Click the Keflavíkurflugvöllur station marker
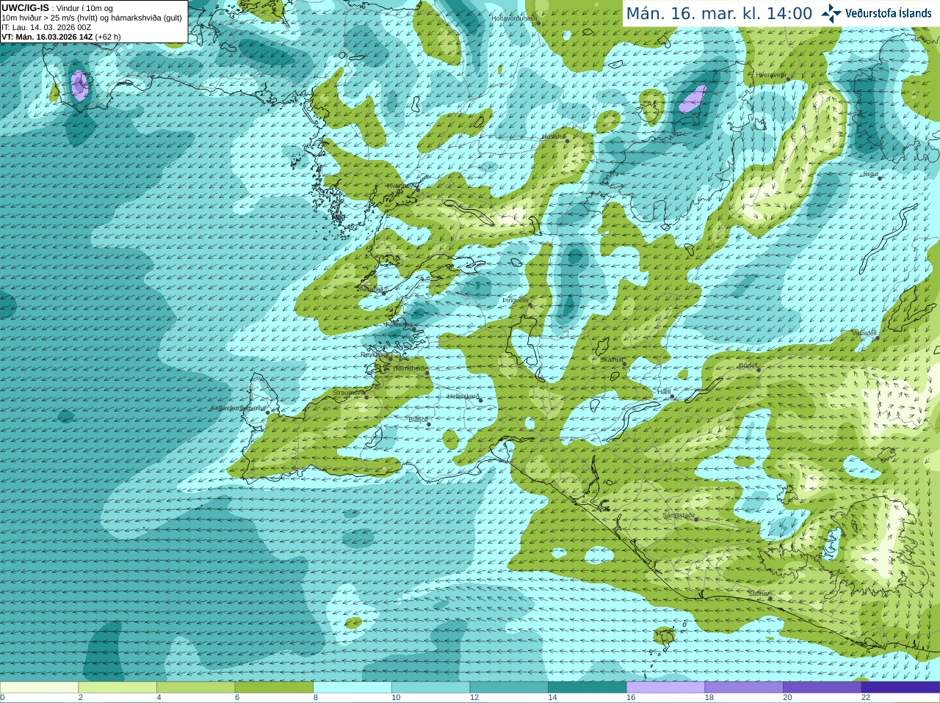The width and height of the screenshot is (940, 703). pyautogui.click(x=267, y=412)
